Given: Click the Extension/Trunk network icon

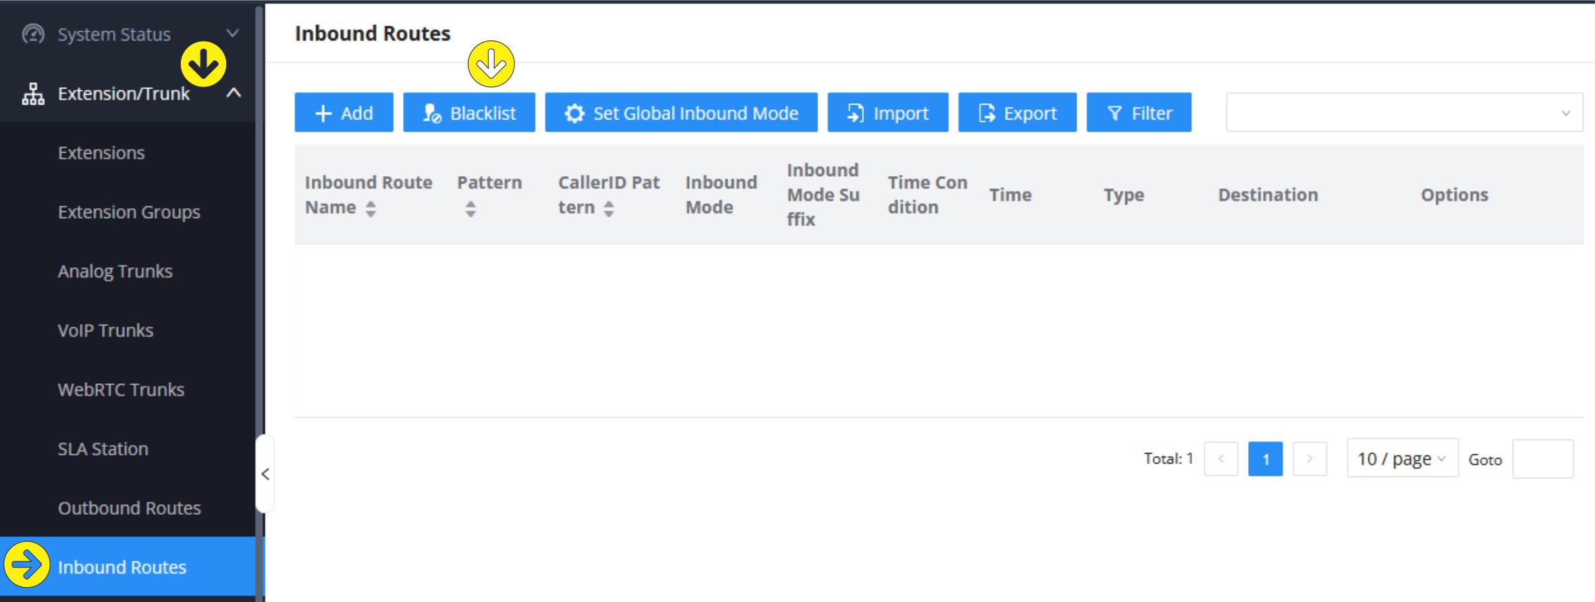Looking at the screenshot, I should pos(33,94).
